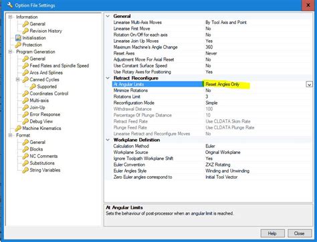Collapse the Retract Reconfigure section chevron
Viewport: 317px width, 242px height.
click(108, 78)
